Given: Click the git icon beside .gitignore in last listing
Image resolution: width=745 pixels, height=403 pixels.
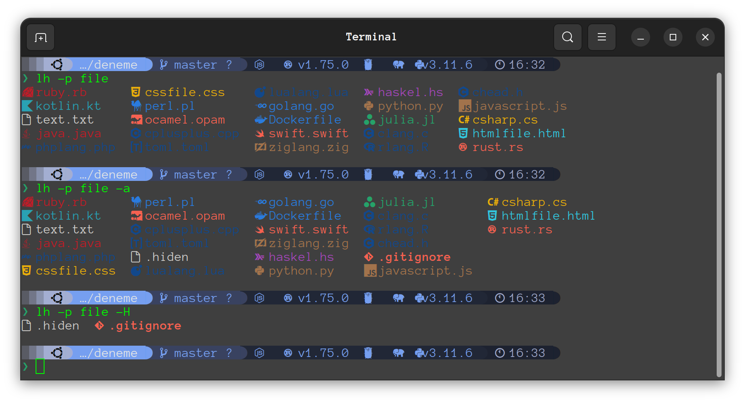Looking at the screenshot, I should point(99,325).
